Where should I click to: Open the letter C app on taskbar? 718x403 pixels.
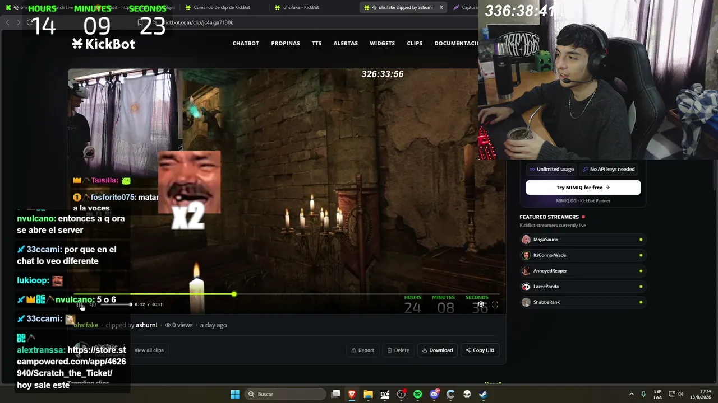pyautogui.click(x=450, y=394)
